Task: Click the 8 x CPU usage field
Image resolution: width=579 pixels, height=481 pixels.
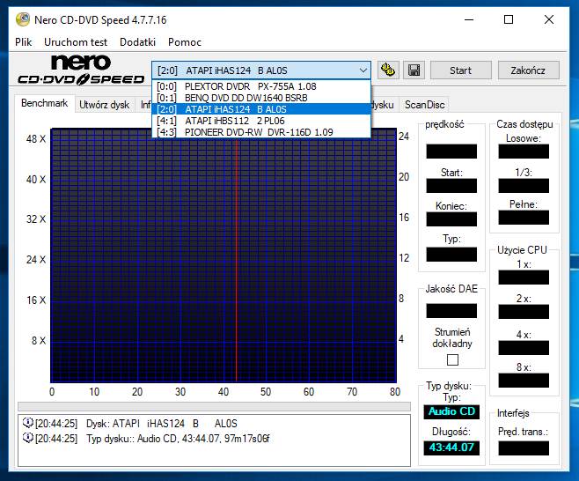Action: 524,381
